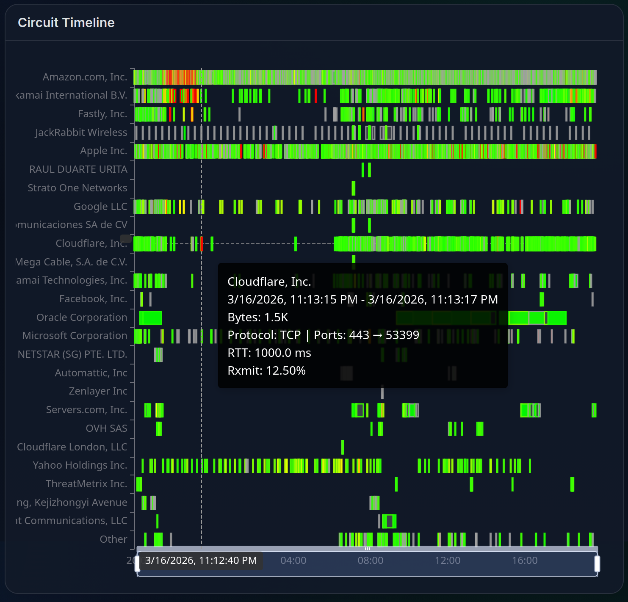Image resolution: width=628 pixels, height=602 pixels.
Task: Select the Apple Inc. circuit row label
Action: tap(104, 151)
